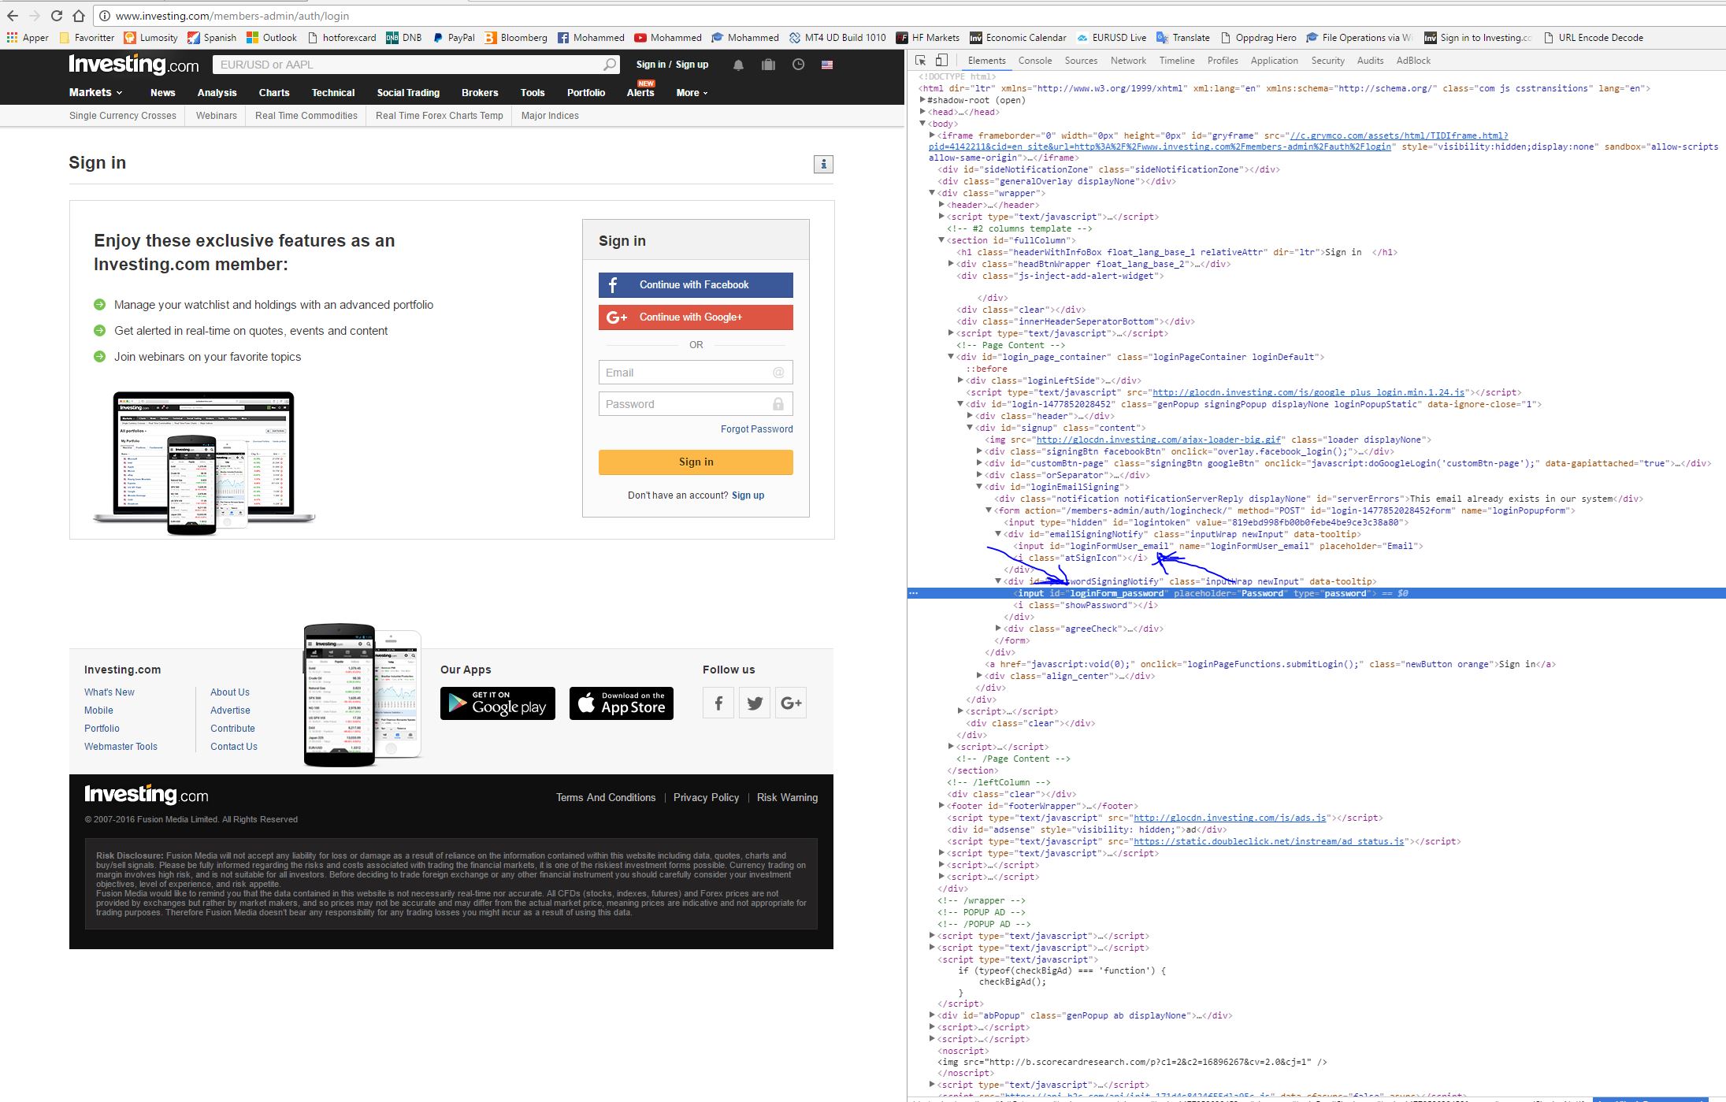Collapse the loginEmailSigning div node
Screen dimensions: 1726x1102
coord(979,487)
